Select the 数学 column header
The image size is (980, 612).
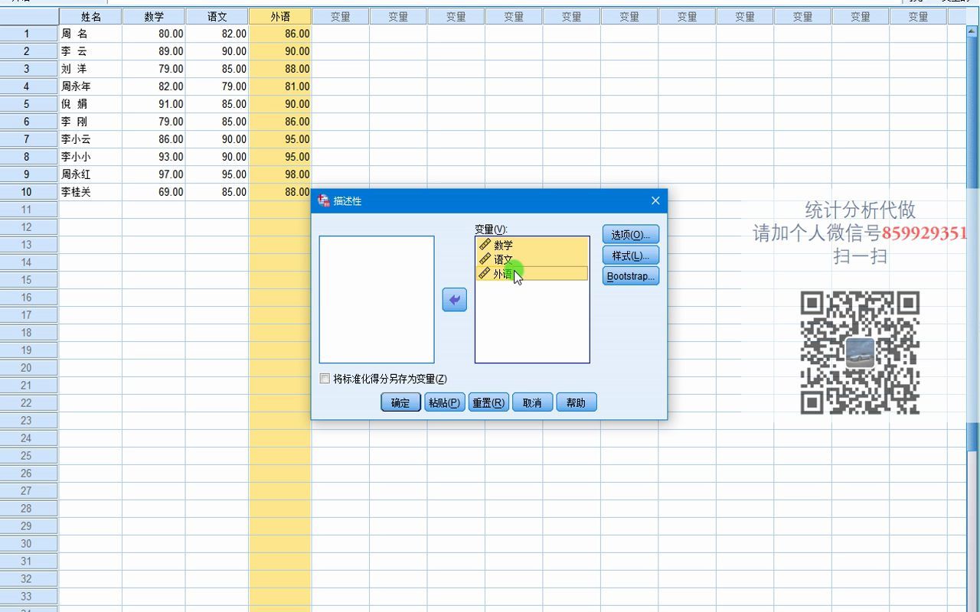tap(154, 16)
